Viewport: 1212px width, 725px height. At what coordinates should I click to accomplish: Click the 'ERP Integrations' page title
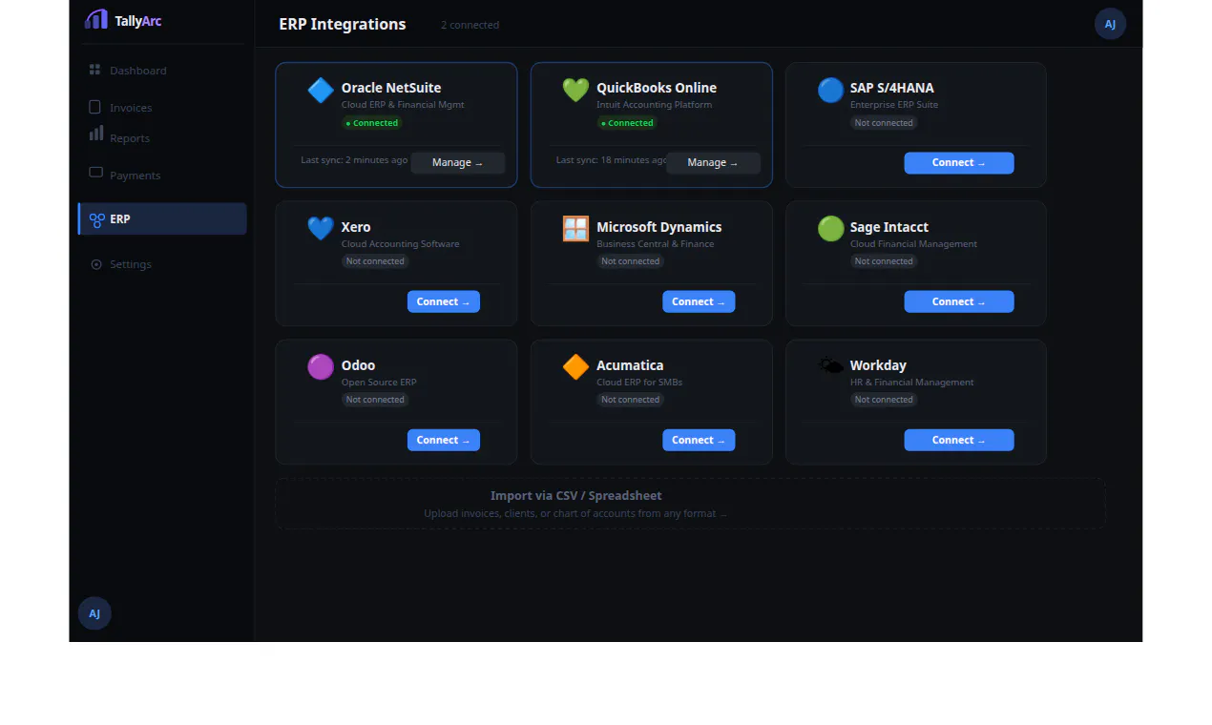(x=343, y=24)
